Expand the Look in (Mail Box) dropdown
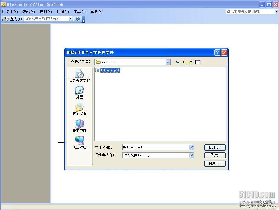 (x=168, y=62)
